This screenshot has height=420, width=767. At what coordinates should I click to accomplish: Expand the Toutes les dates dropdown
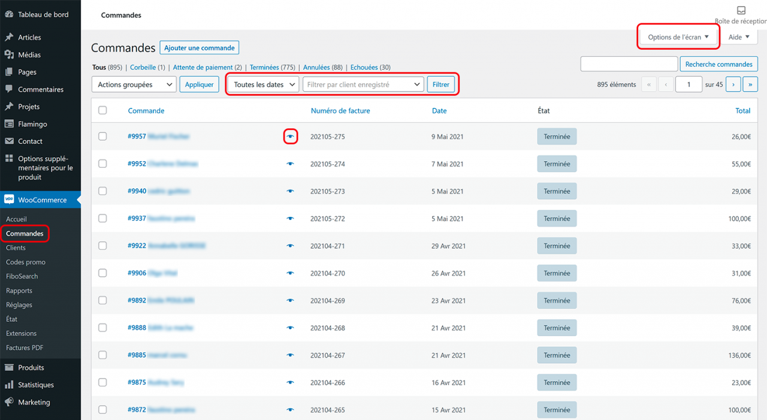click(263, 84)
